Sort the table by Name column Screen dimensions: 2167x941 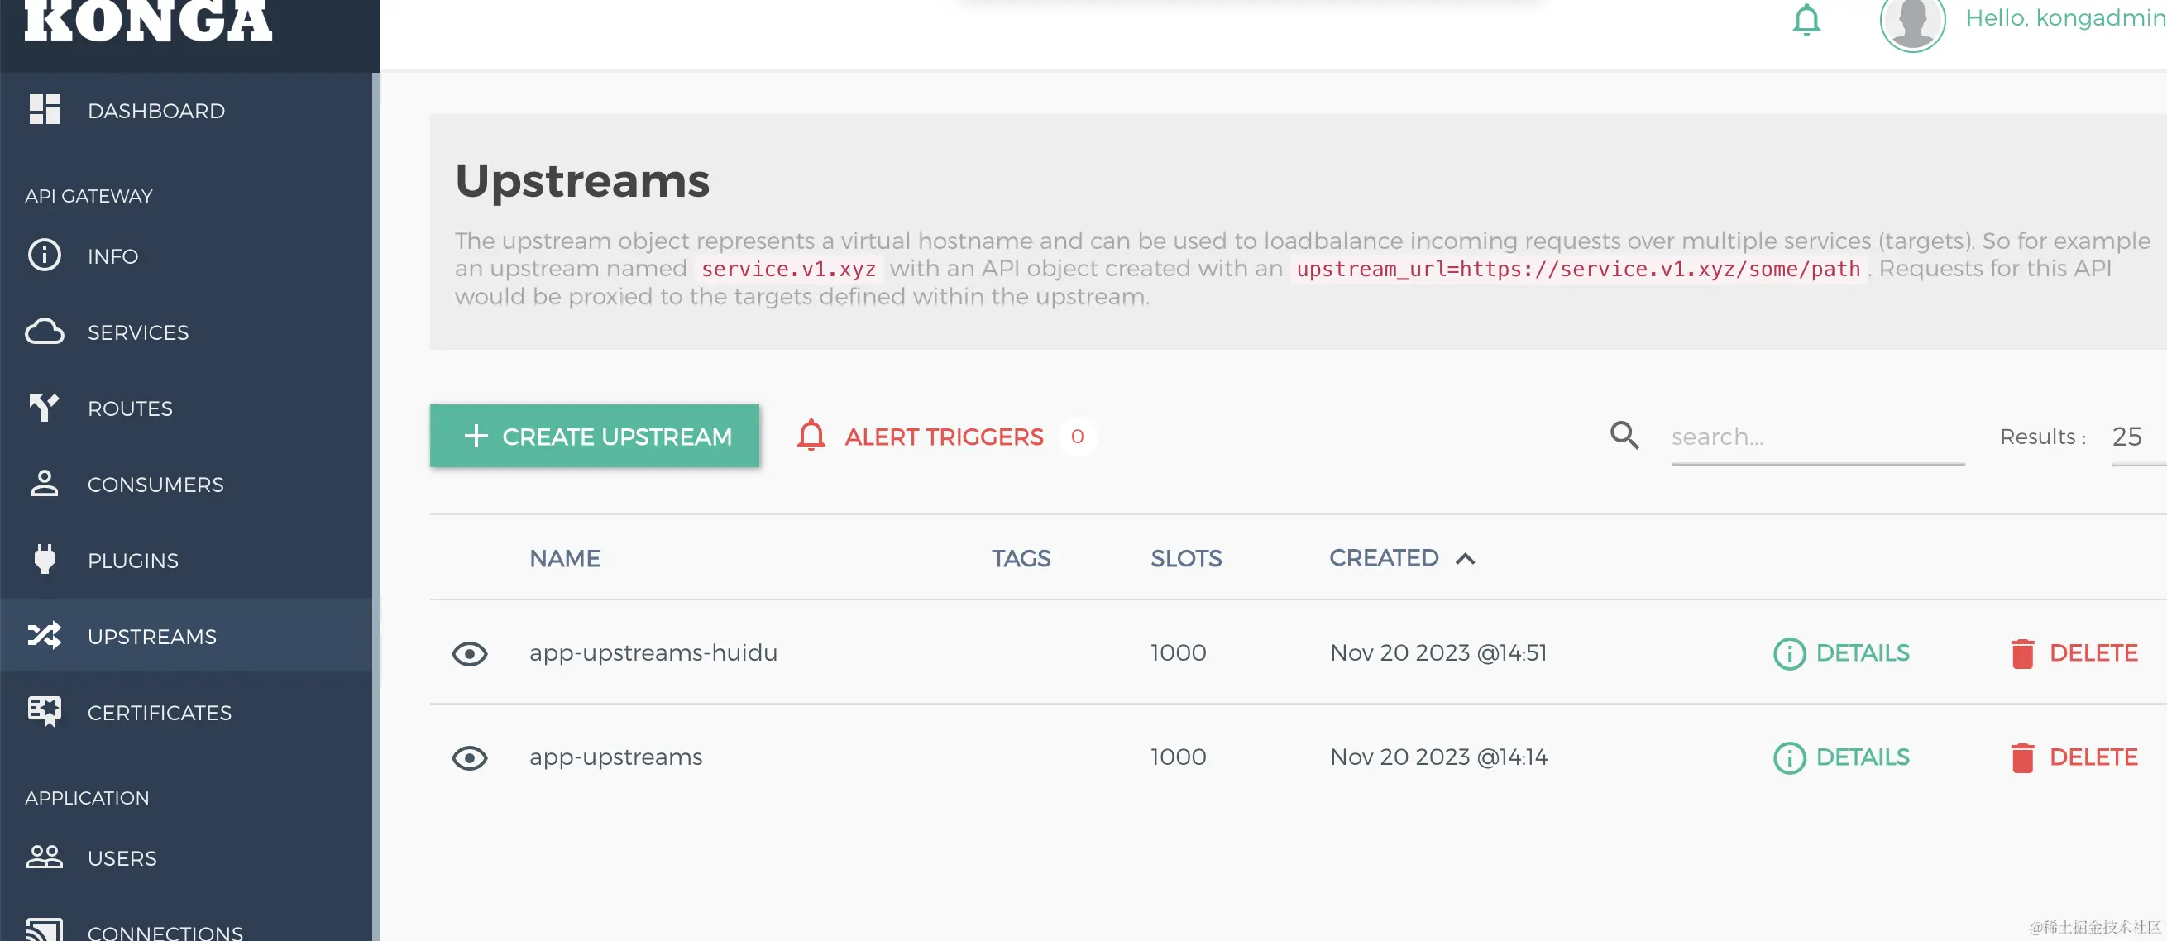pos(564,558)
